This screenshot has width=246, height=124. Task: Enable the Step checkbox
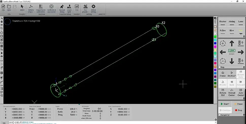[x=220, y=67]
